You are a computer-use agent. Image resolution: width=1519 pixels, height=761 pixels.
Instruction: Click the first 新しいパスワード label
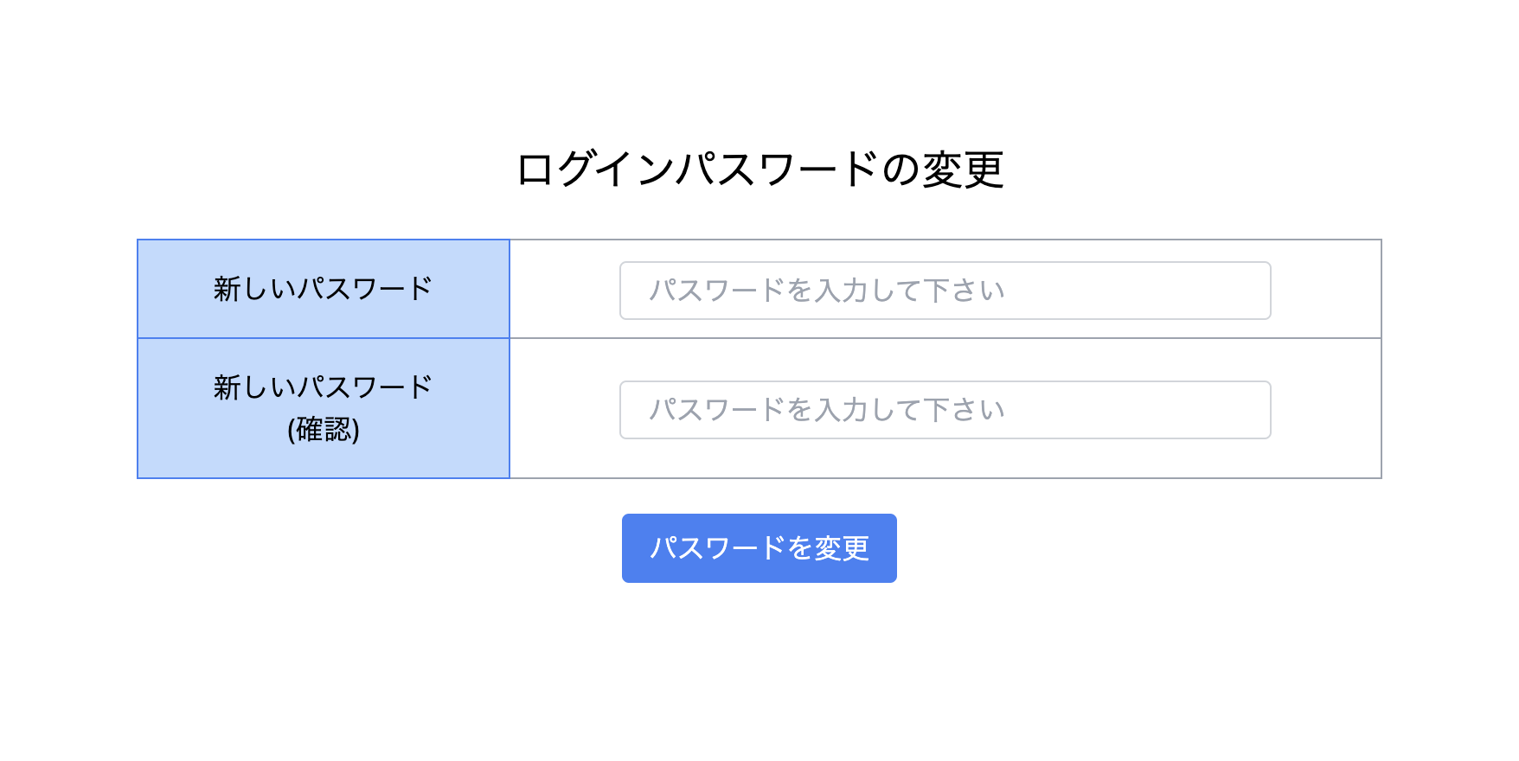coord(323,289)
